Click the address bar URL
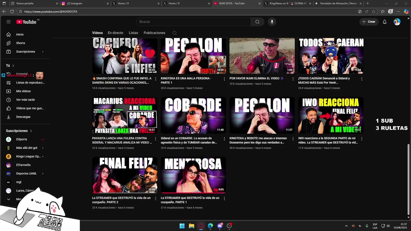The width and height of the screenshot is (411, 231). coord(51,12)
